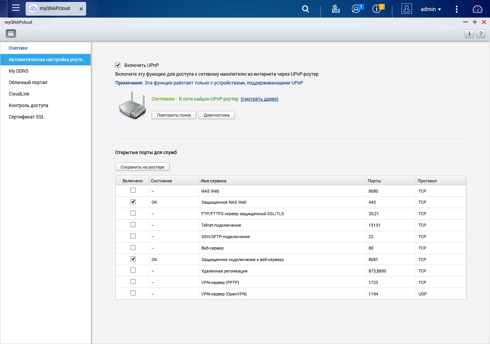Disable the Включить UPnP checkbox
The height and width of the screenshot is (344, 490).
118,65
